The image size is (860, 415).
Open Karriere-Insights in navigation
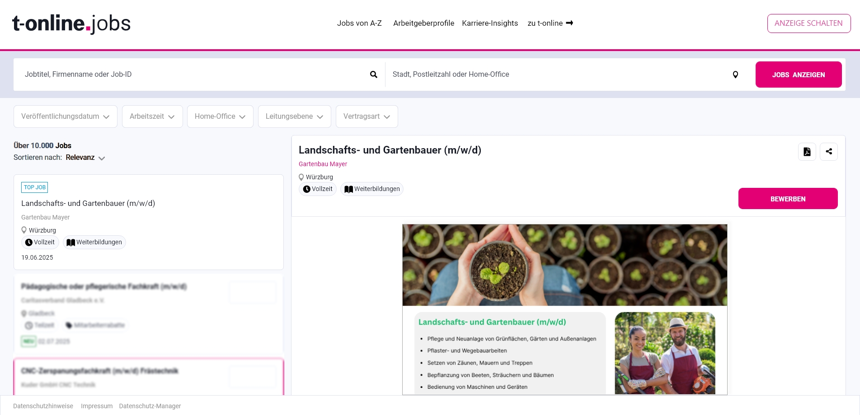click(490, 23)
